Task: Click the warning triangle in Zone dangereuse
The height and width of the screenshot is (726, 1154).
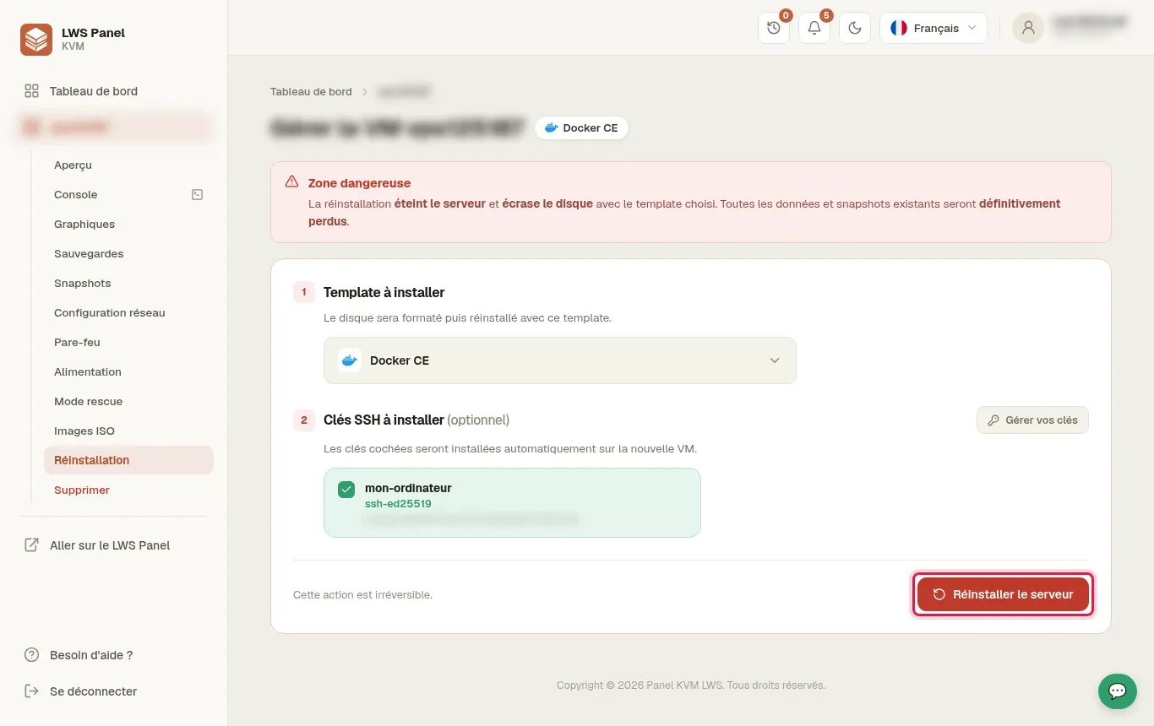Action: pyautogui.click(x=291, y=181)
